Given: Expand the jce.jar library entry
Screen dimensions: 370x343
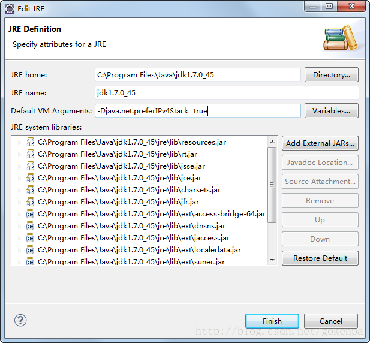Looking at the screenshot, I should click(19, 178).
